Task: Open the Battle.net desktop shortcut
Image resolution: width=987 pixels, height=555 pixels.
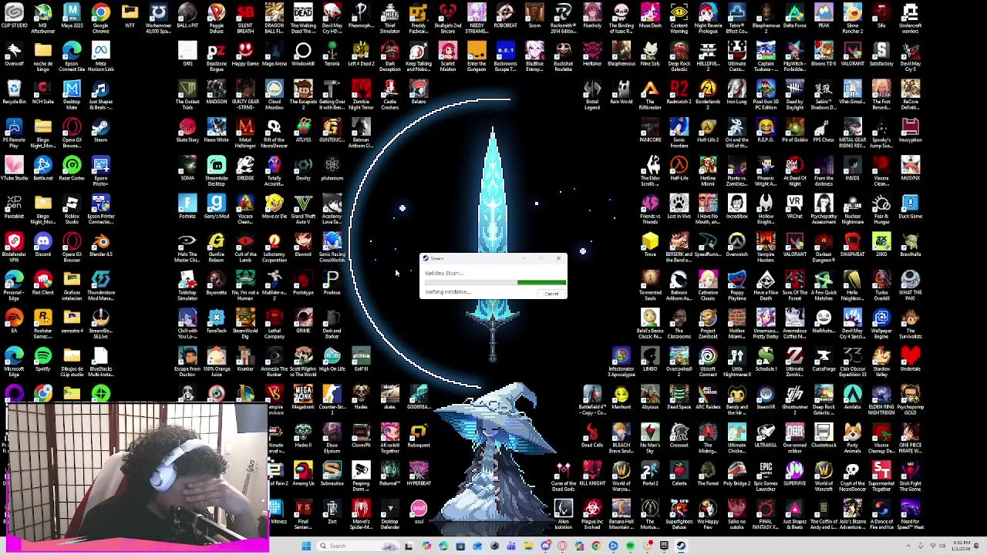Action: pos(42,169)
